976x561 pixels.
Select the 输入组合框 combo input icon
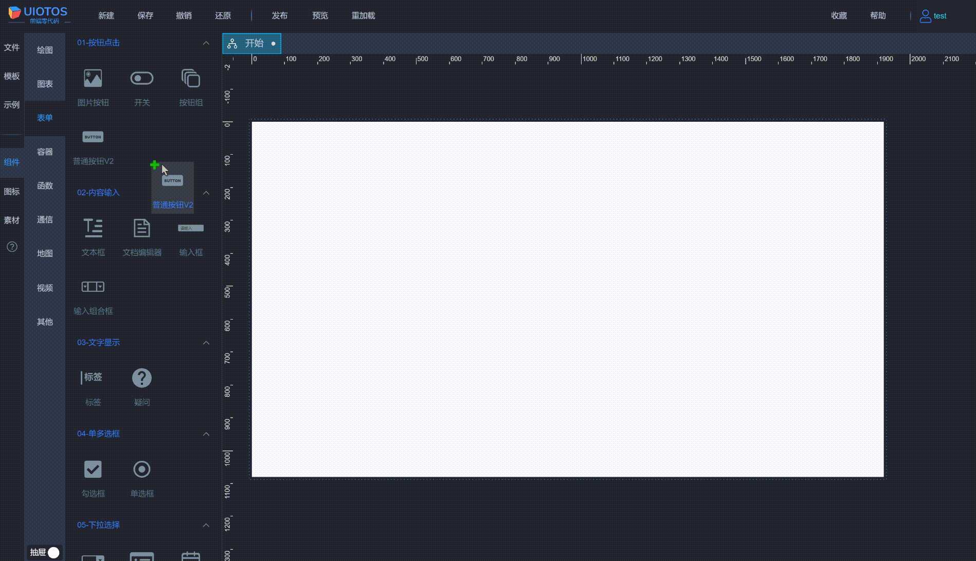coord(93,287)
